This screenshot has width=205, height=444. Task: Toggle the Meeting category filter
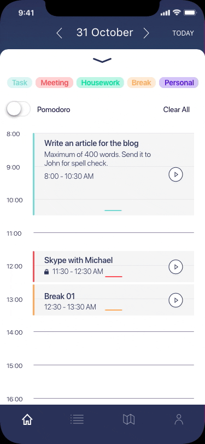(x=54, y=83)
